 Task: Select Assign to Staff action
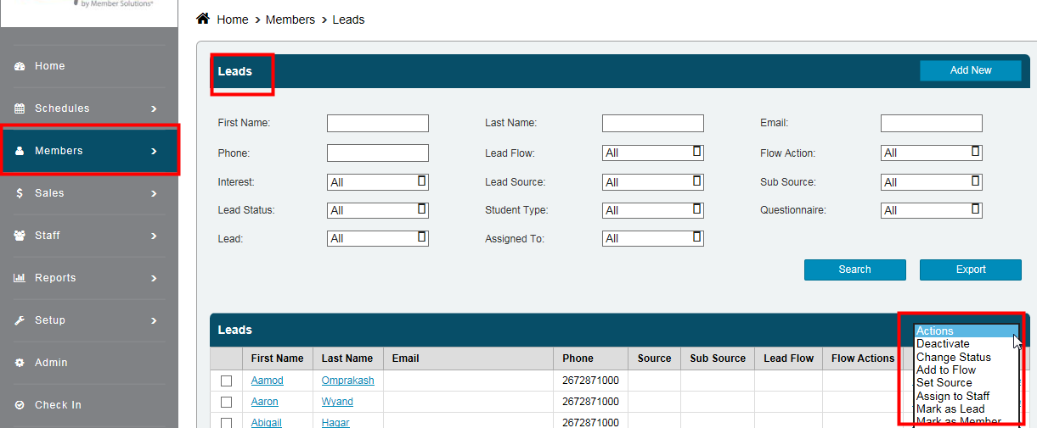click(x=952, y=396)
